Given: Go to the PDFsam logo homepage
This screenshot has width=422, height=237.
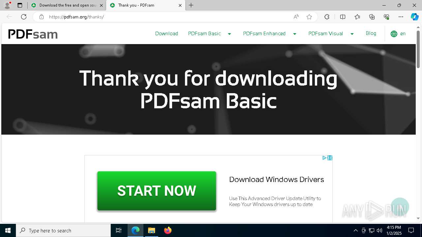Looking at the screenshot, I should pos(33,34).
